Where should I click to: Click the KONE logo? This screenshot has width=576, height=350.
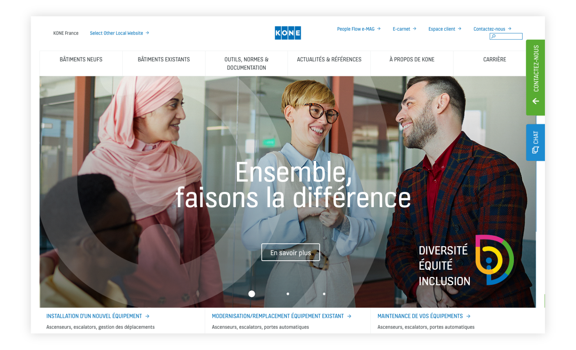[x=288, y=33]
